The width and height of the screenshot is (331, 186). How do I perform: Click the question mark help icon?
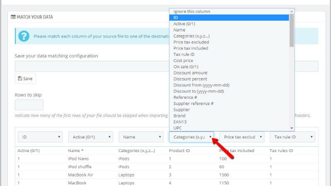click(x=24, y=36)
